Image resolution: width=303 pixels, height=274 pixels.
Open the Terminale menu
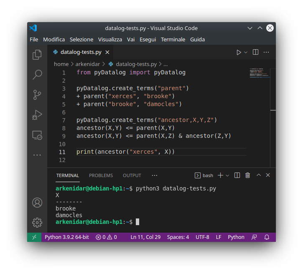(x=173, y=39)
